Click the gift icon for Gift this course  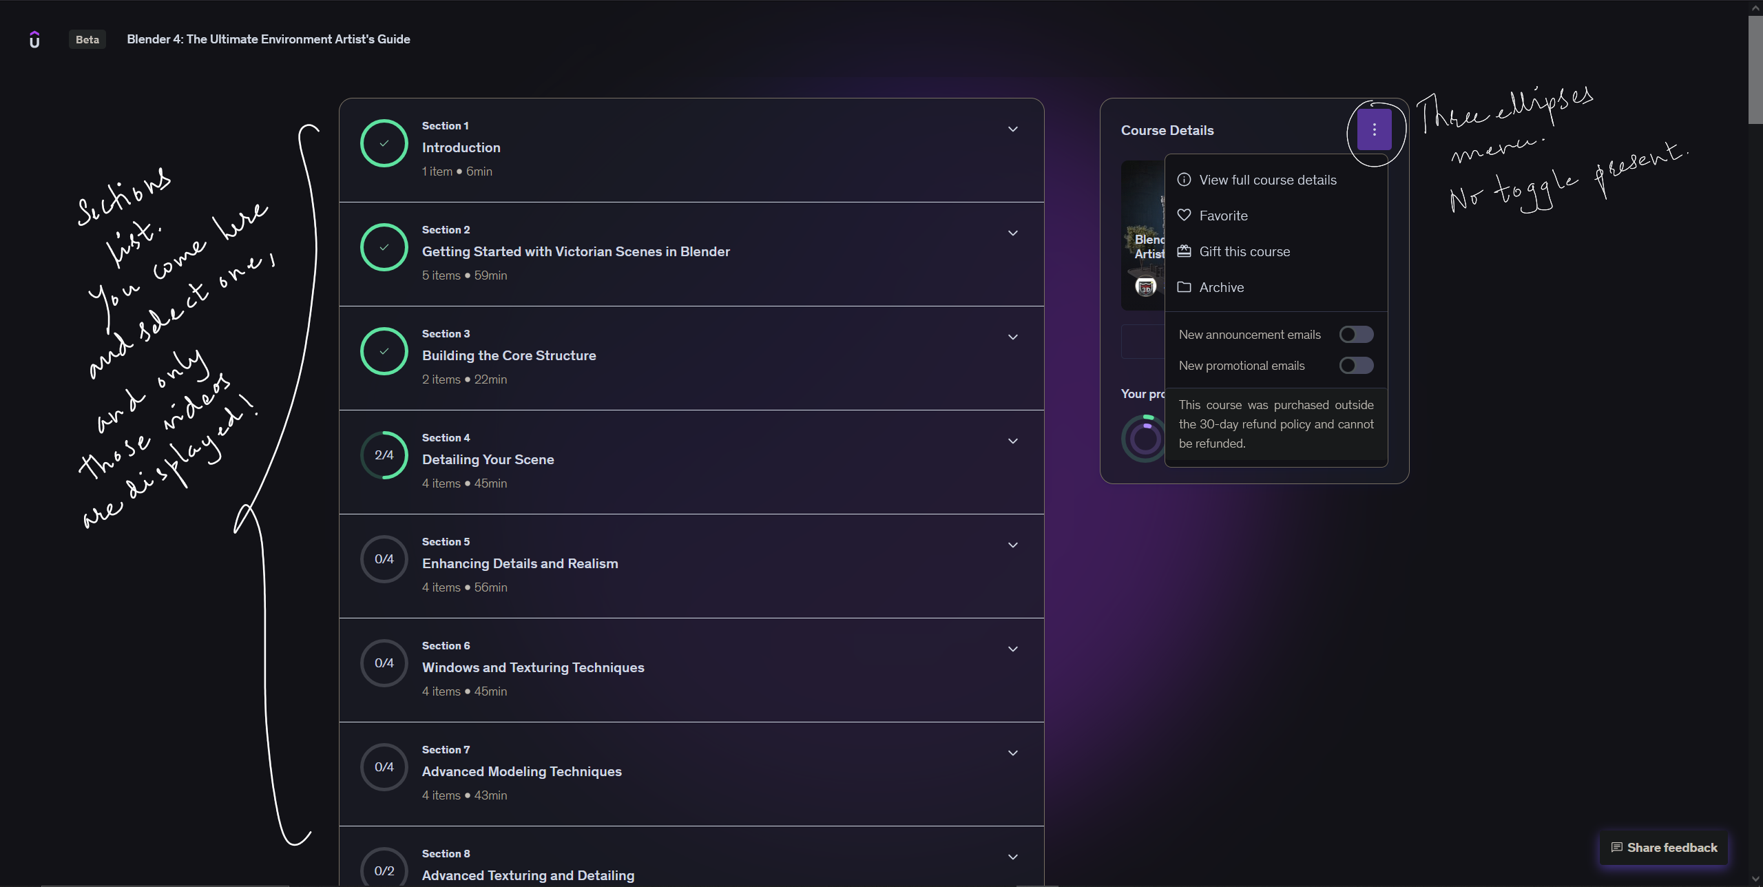1184,251
